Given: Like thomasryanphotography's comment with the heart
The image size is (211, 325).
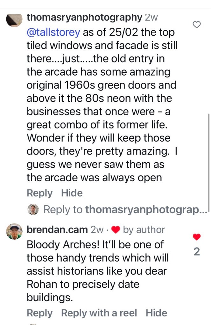Looking at the screenshot, I should point(197,25).
